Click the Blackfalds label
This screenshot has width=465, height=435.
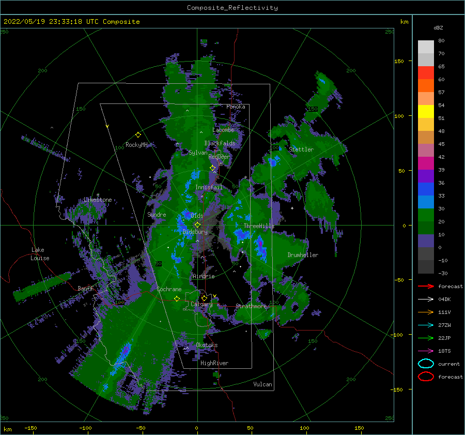pos(220,143)
